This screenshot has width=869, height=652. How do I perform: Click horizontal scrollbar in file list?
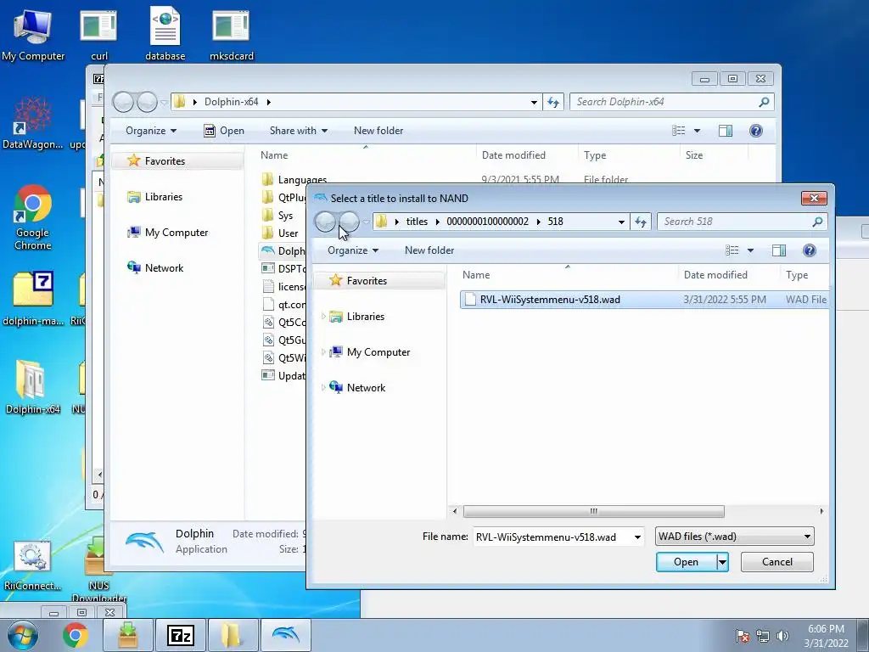tap(593, 511)
